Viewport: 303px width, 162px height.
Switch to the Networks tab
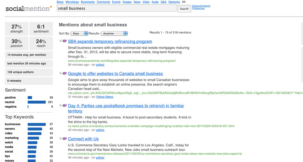(x=174, y=2)
